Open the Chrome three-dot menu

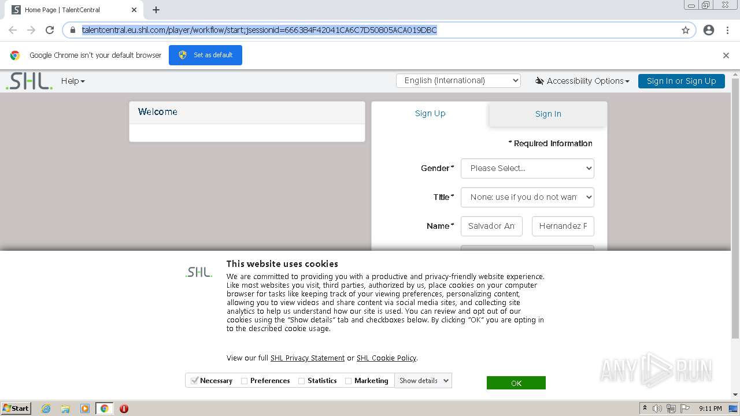[727, 30]
